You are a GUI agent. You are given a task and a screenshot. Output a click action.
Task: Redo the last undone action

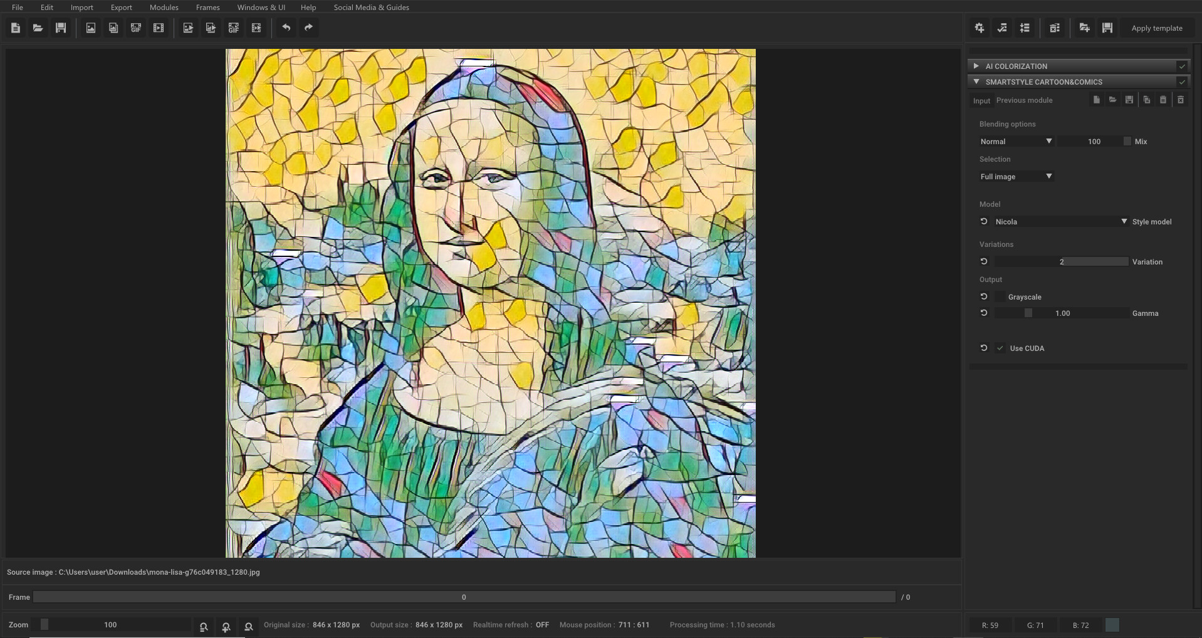pos(308,28)
